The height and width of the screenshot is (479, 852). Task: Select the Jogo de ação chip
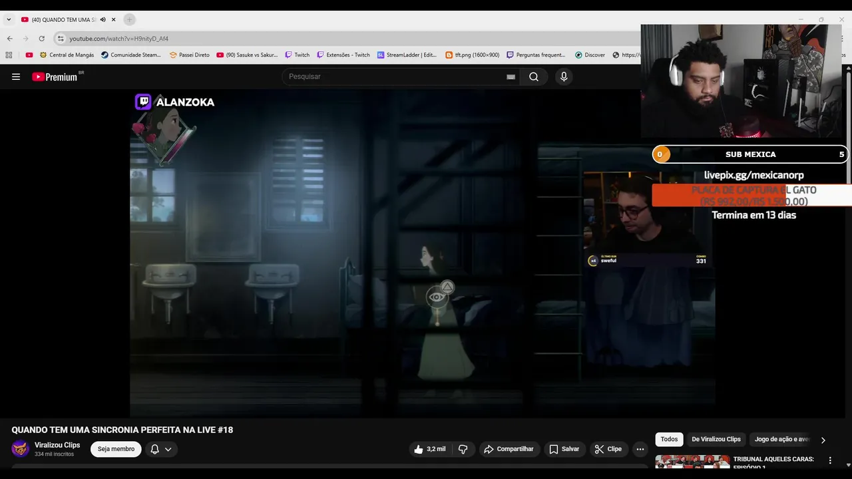pos(781,439)
